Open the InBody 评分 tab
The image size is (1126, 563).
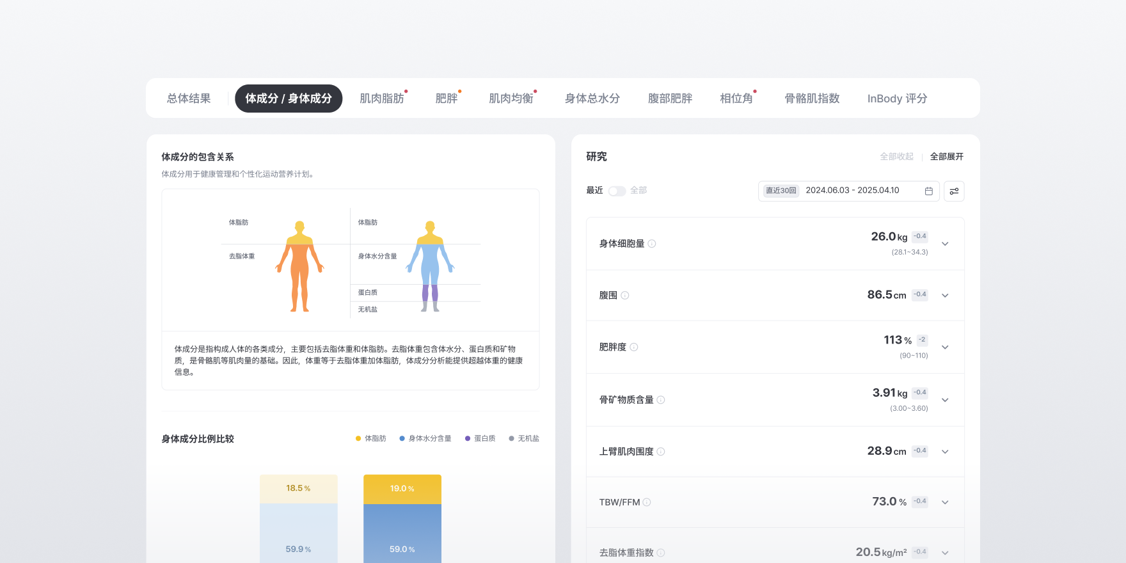point(897,99)
